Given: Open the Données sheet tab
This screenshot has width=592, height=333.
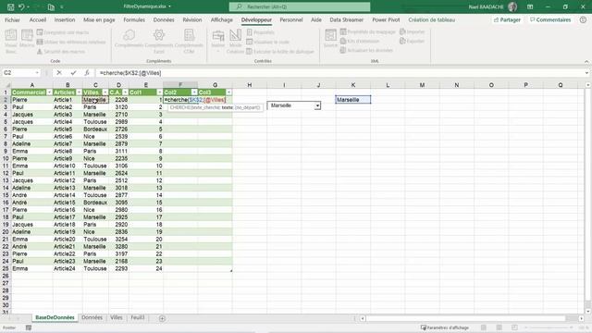Looking at the screenshot, I should coord(92,317).
